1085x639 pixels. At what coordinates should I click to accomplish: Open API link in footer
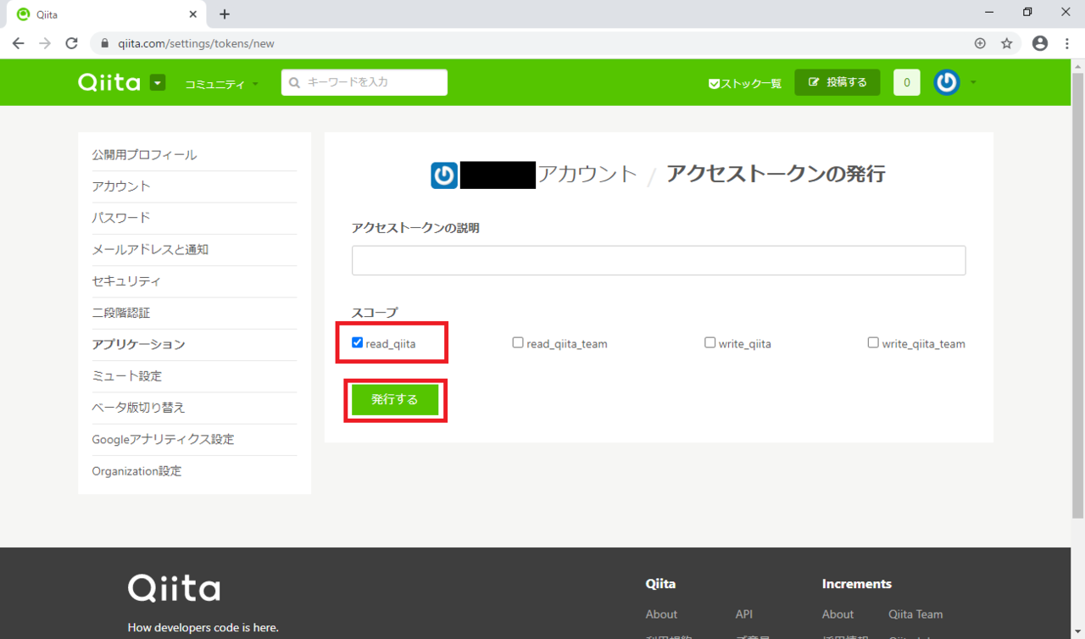click(x=744, y=614)
